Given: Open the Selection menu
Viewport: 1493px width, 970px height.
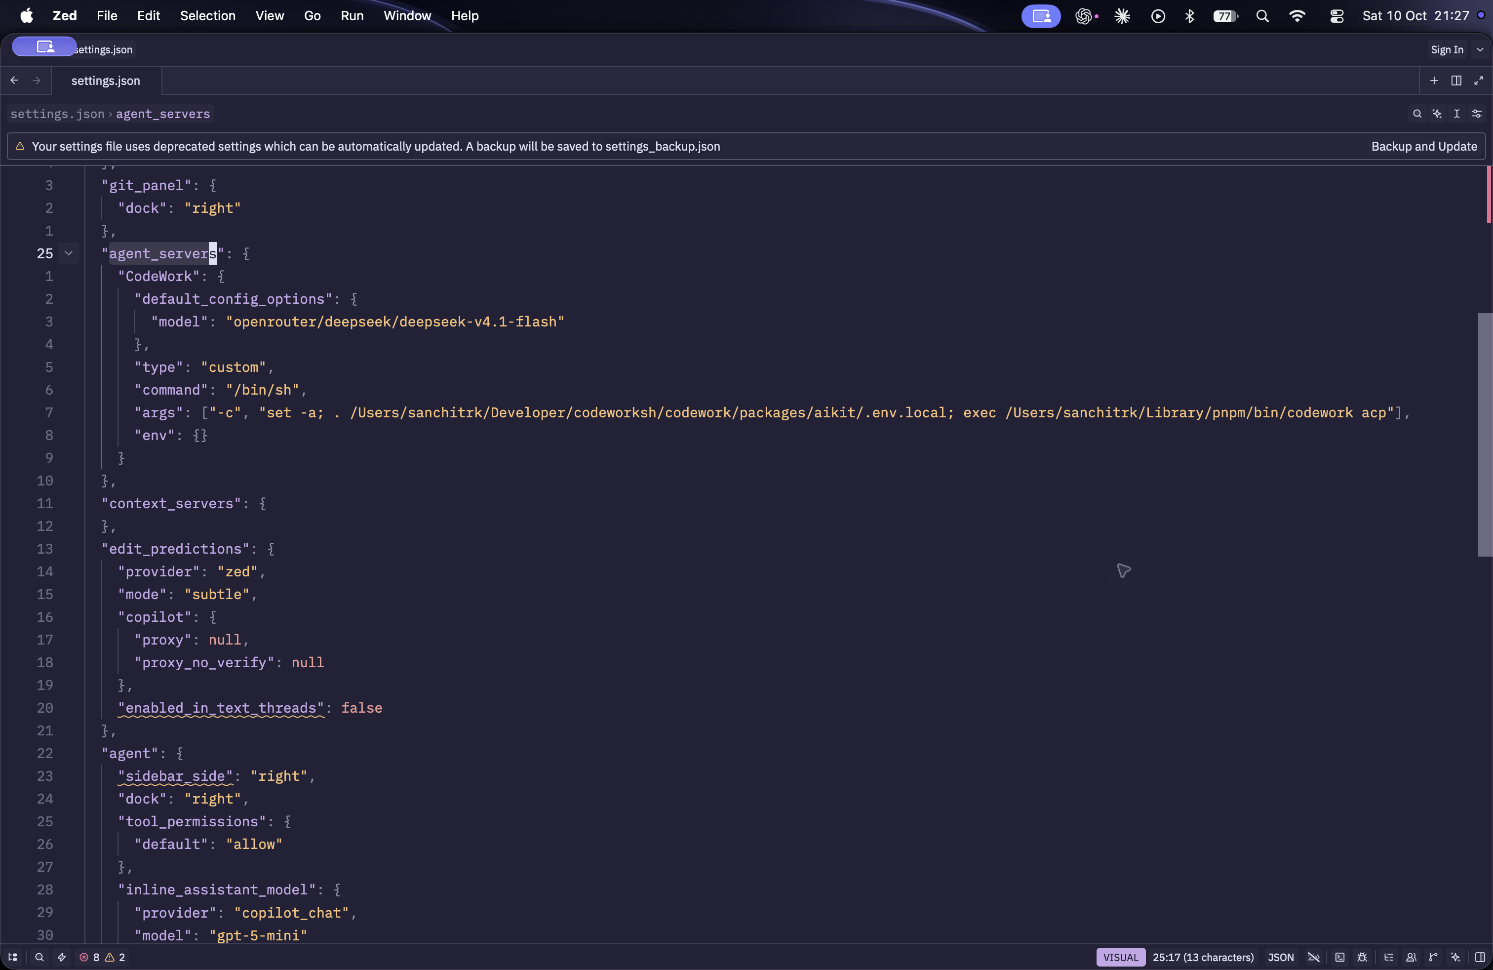Looking at the screenshot, I should pyautogui.click(x=208, y=16).
